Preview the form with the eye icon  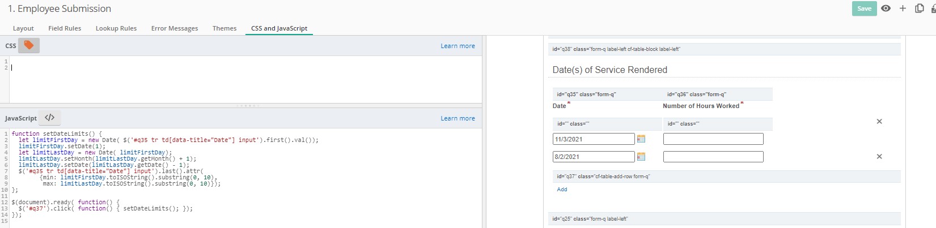pyautogui.click(x=886, y=8)
